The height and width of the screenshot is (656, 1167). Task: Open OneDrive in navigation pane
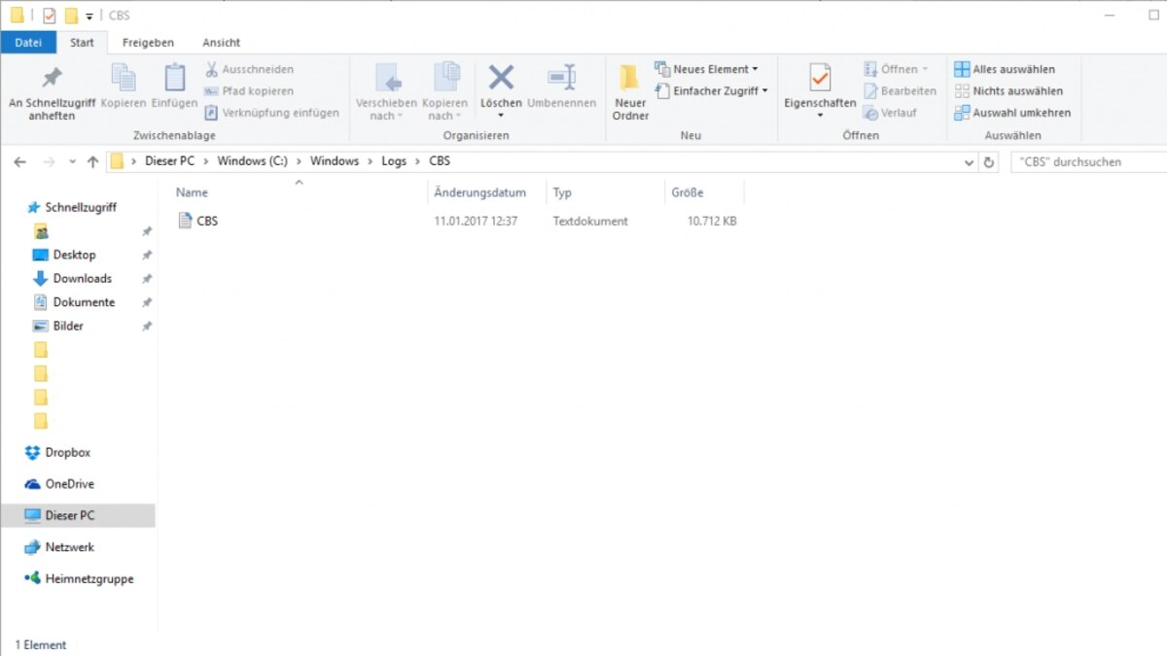coord(59,483)
